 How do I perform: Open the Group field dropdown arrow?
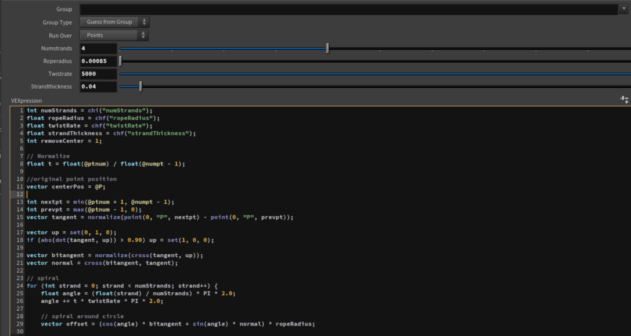622,9
